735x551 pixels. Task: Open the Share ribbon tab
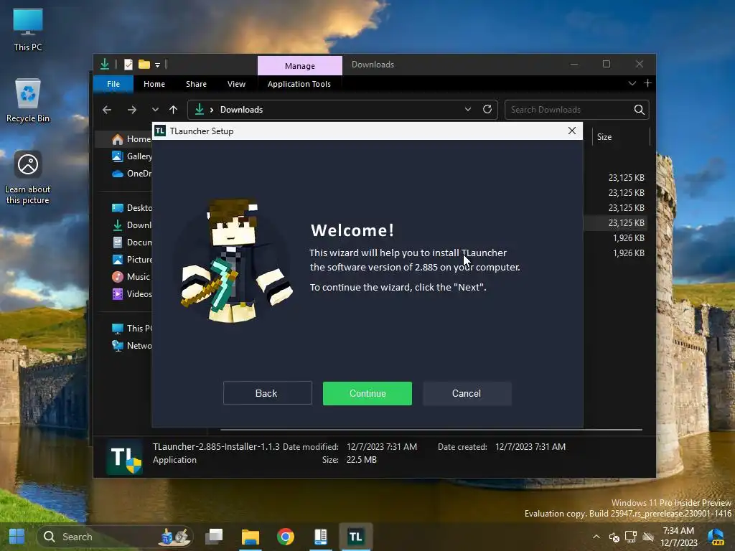tap(196, 84)
